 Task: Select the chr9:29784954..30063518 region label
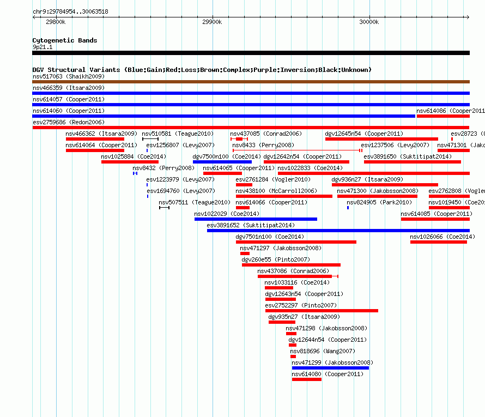click(x=70, y=11)
